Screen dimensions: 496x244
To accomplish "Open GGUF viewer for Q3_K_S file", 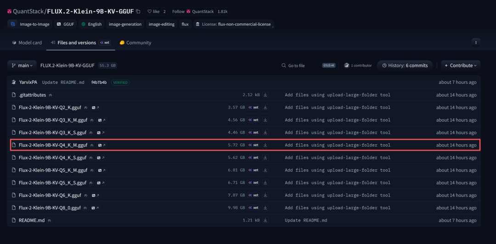I will 101,132.
